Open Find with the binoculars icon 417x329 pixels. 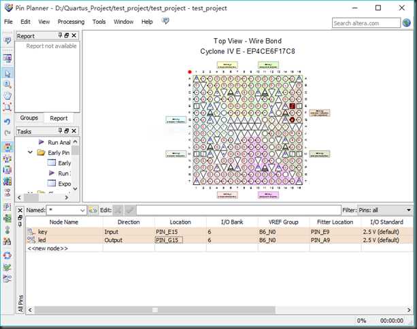click(x=7, y=241)
